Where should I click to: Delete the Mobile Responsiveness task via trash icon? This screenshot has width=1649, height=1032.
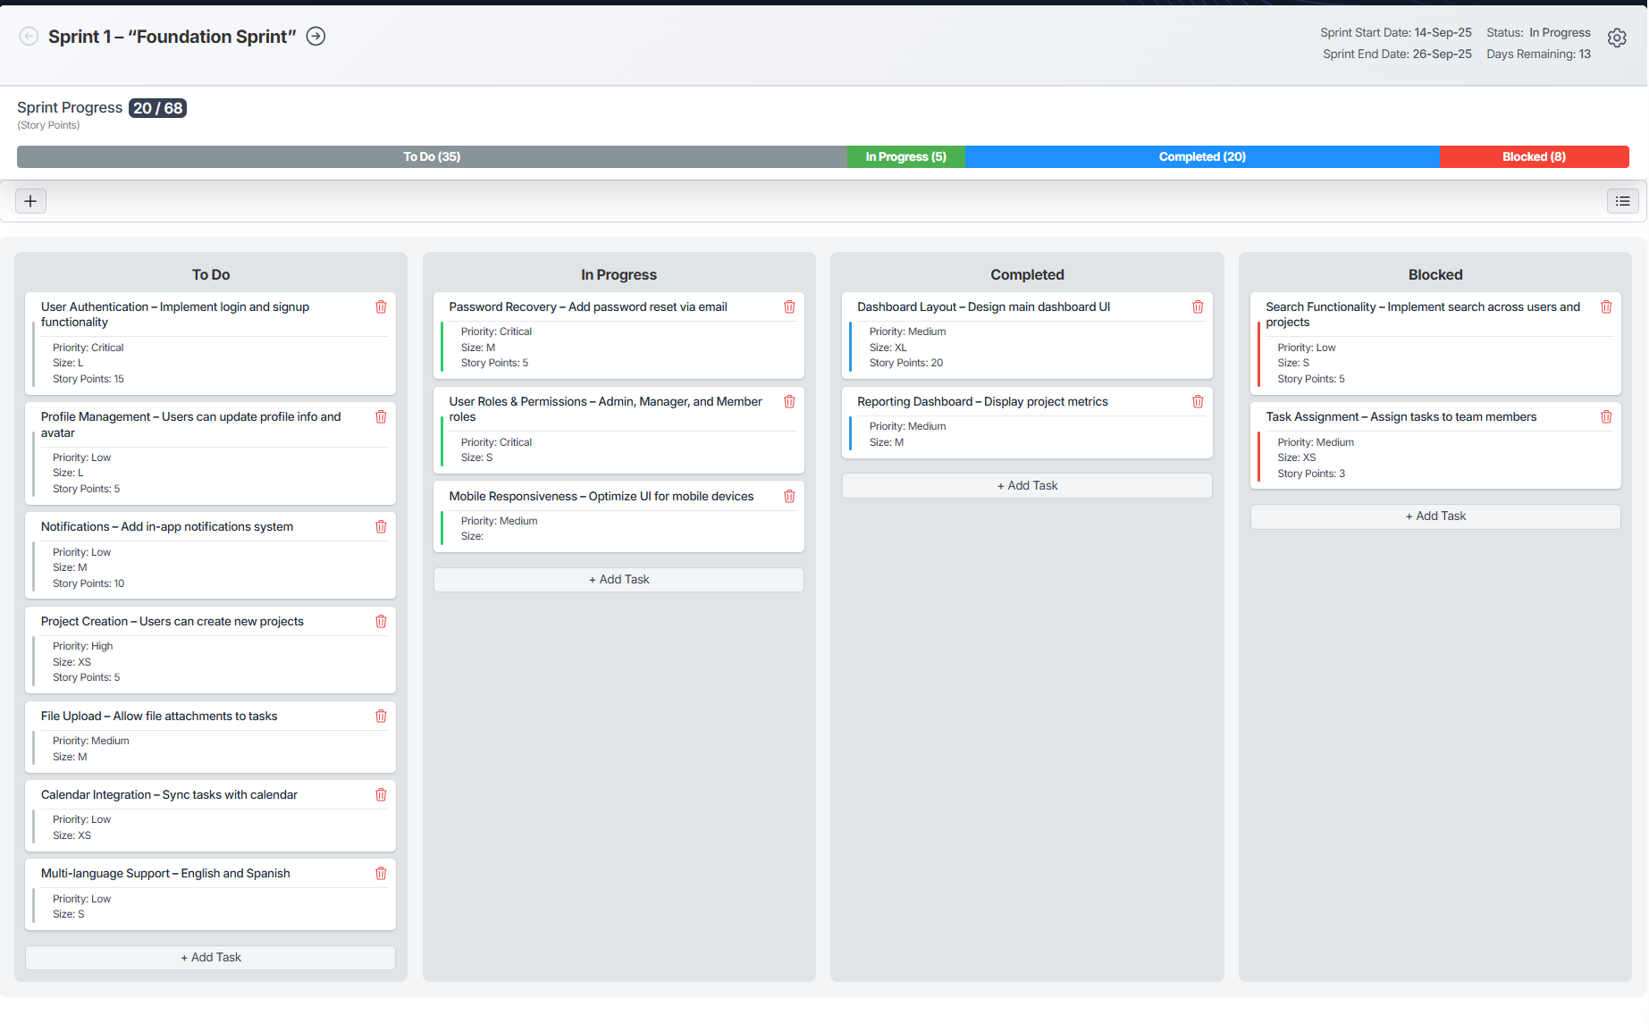789,496
